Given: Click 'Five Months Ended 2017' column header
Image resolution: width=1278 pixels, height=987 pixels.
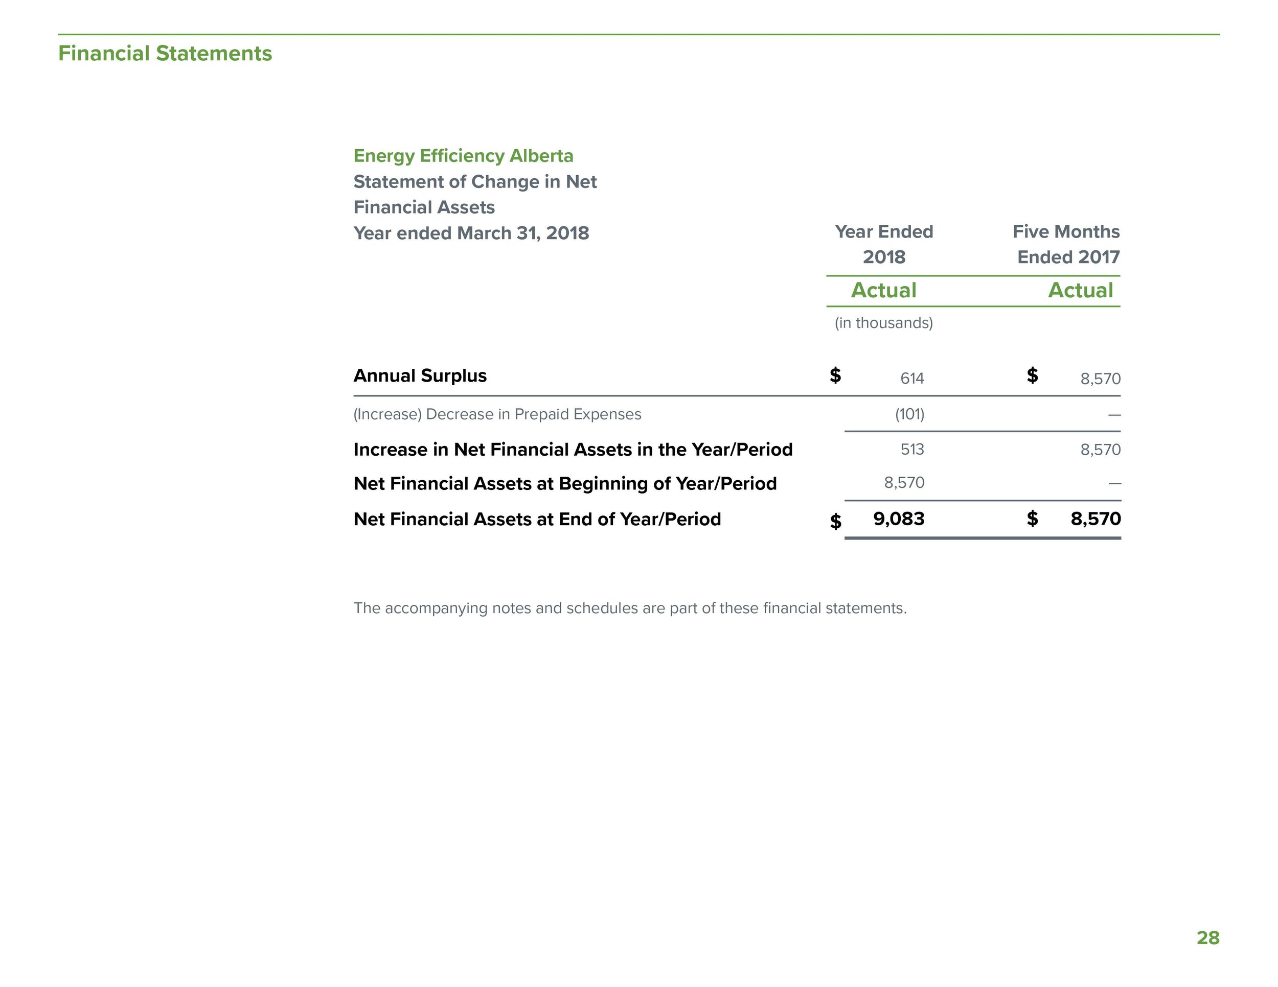Looking at the screenshot, I should (1066, 244).
